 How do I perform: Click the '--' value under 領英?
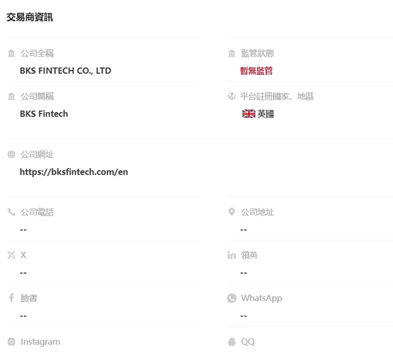(x=244, y=273)
